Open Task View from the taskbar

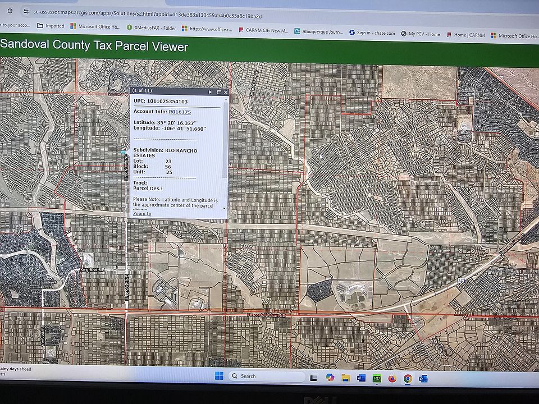pos(313,378)
